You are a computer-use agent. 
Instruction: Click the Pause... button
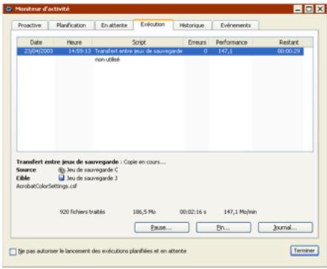click(162, 227)
